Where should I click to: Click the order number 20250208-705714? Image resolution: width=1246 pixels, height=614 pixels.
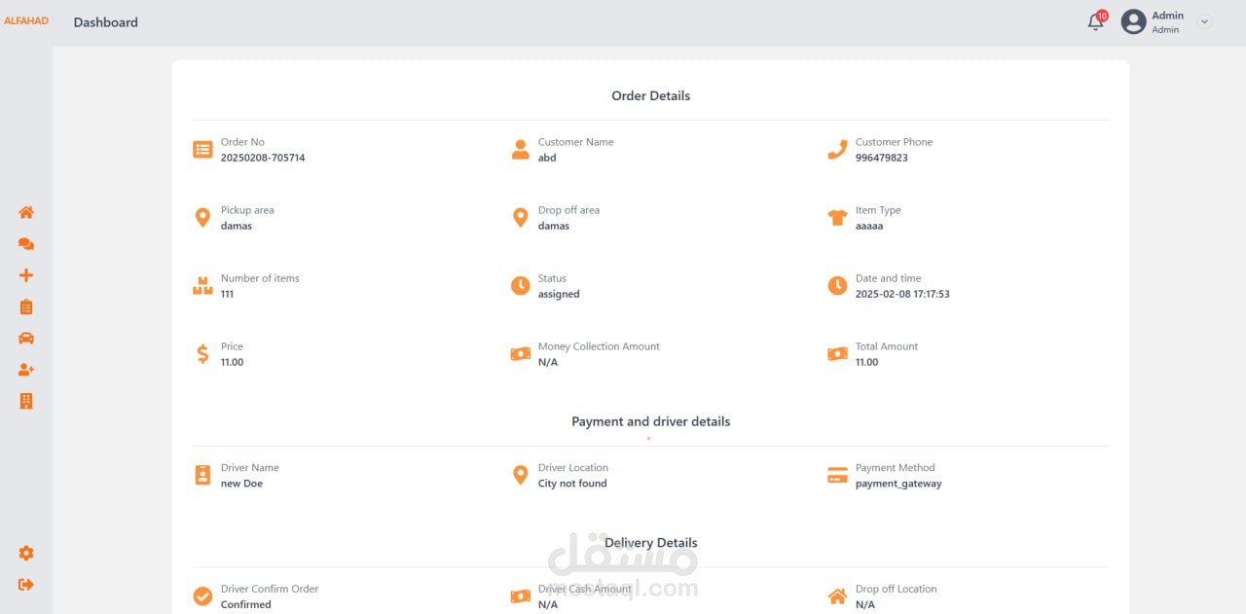pyautogui.click(x=263, y=158)
